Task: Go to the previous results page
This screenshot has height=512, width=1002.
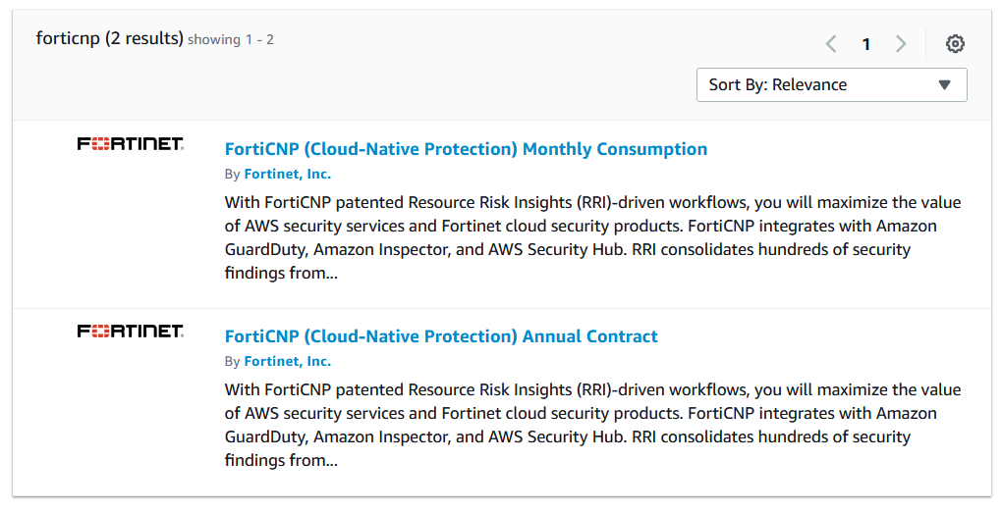Action: click(x=831, y=44)
